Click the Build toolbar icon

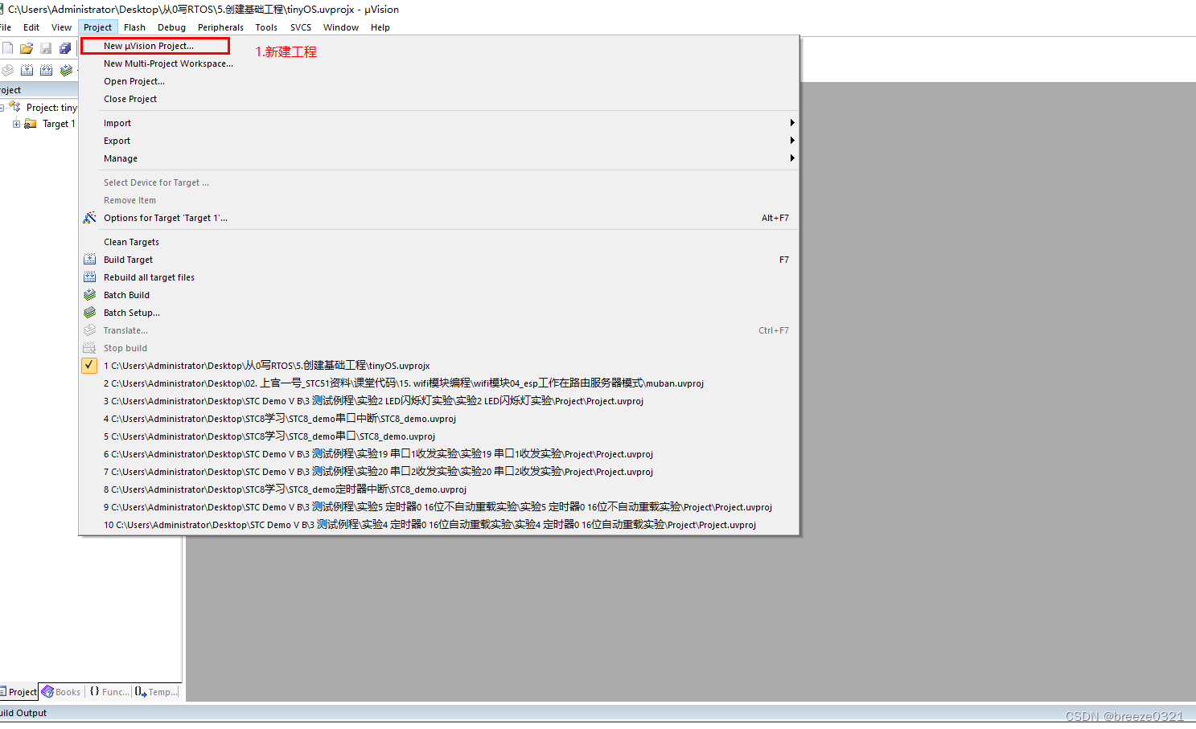(x=27, y=70)
